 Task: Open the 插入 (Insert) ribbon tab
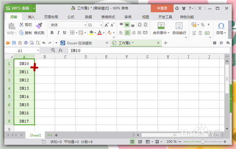pos(31,17)
